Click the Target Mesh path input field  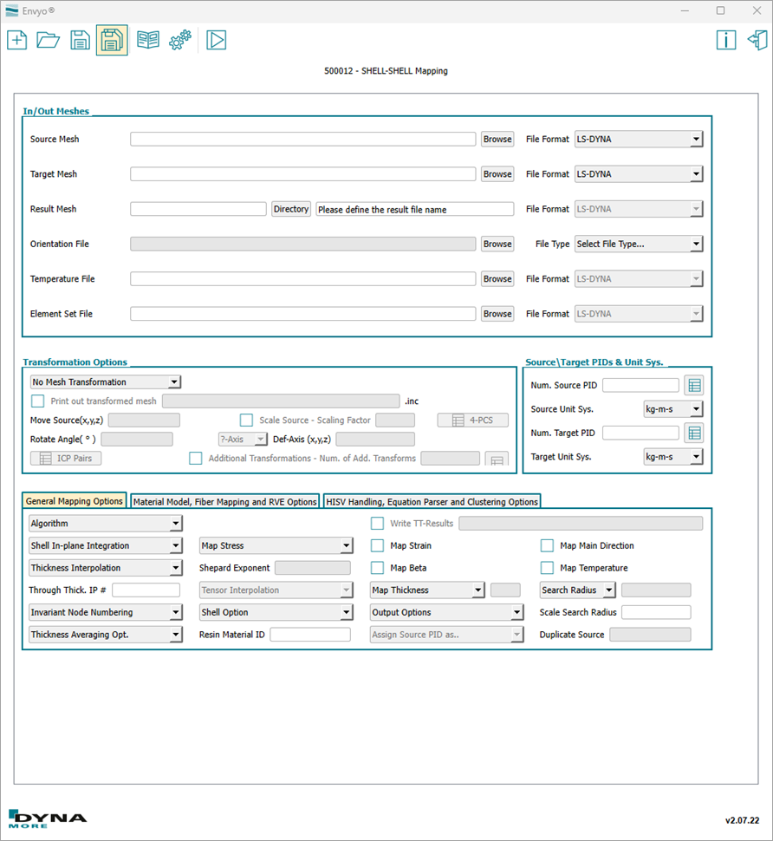(302, 174)
